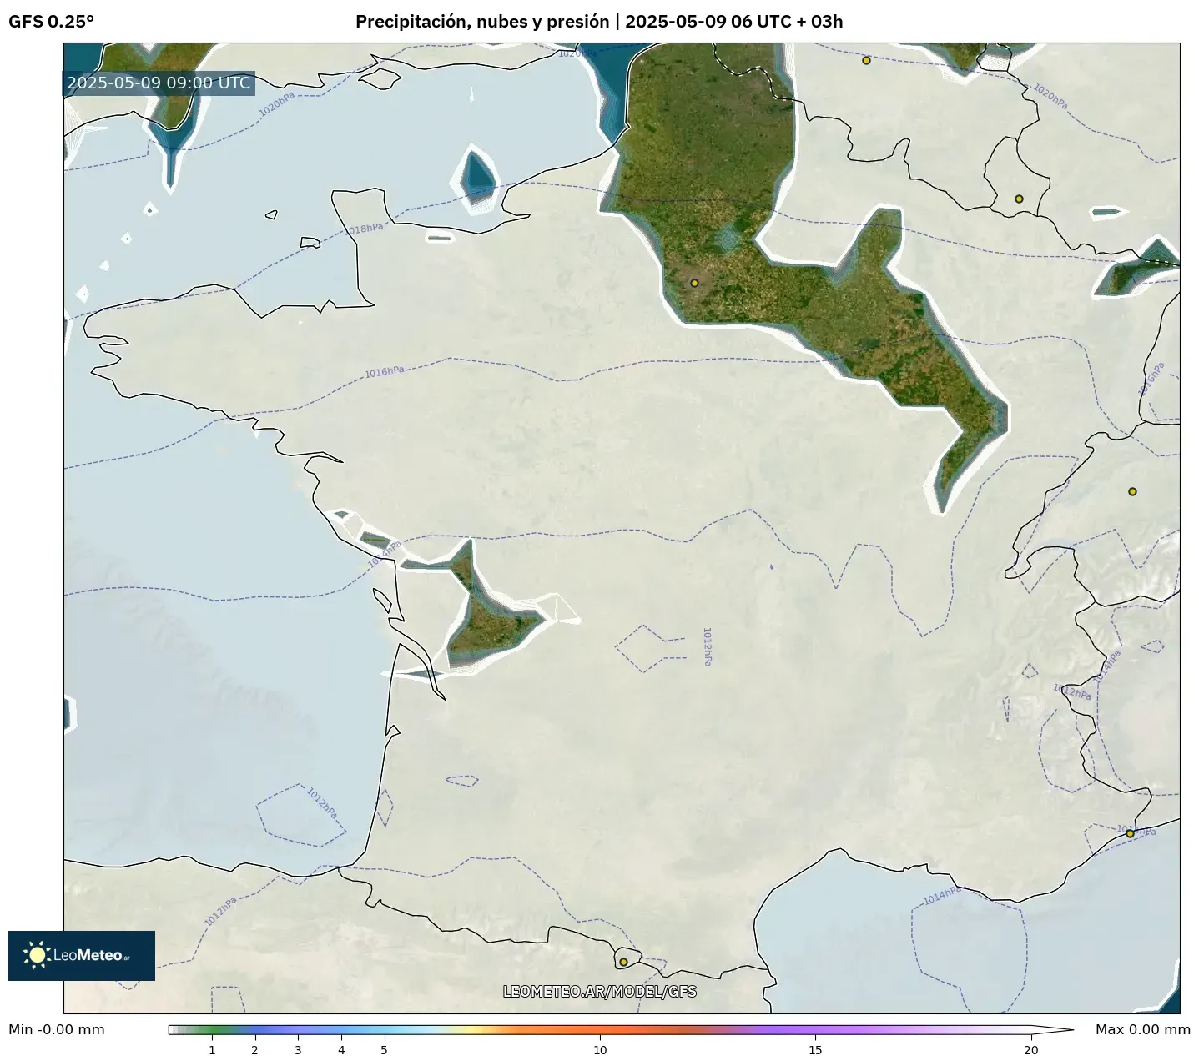Screen dimensions: 1199x1056
Task: Click the Min -0.00 mm label
Action: 57,1029
